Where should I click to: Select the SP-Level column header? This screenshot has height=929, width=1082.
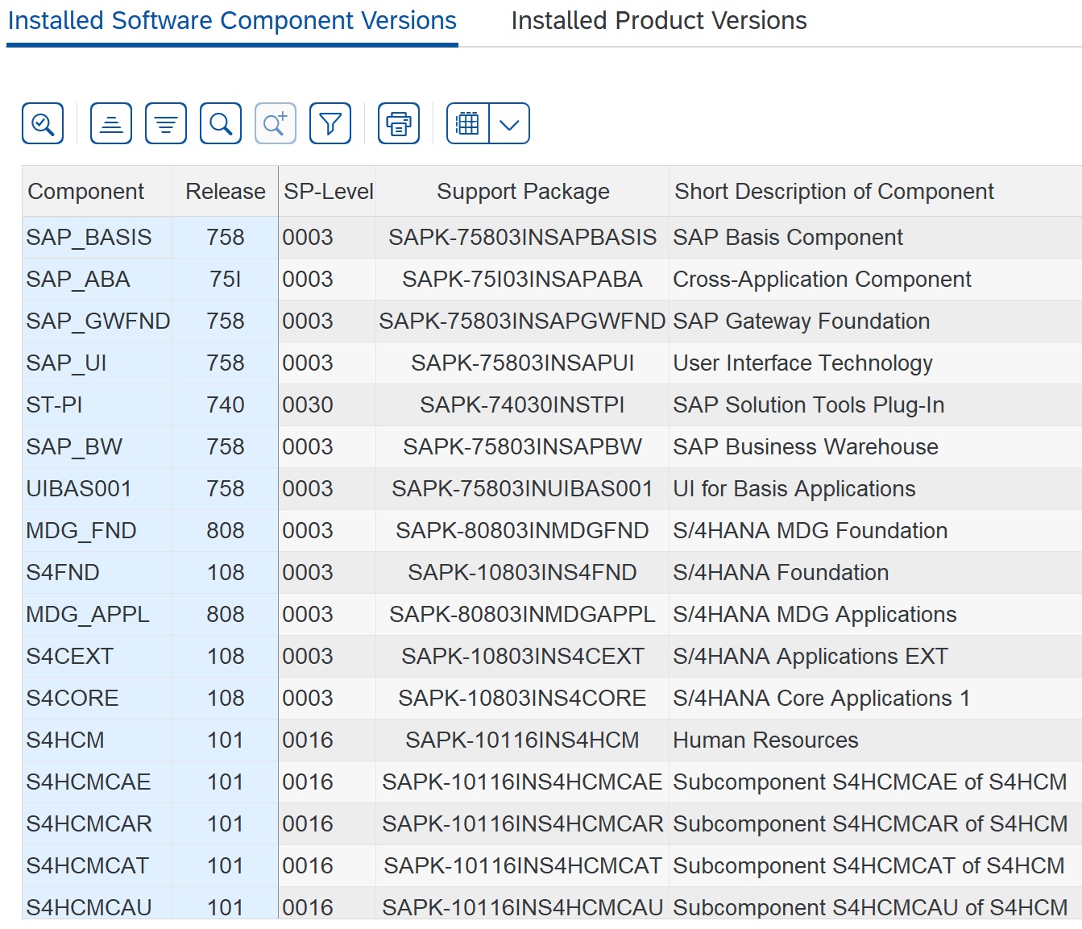point(328,191)
